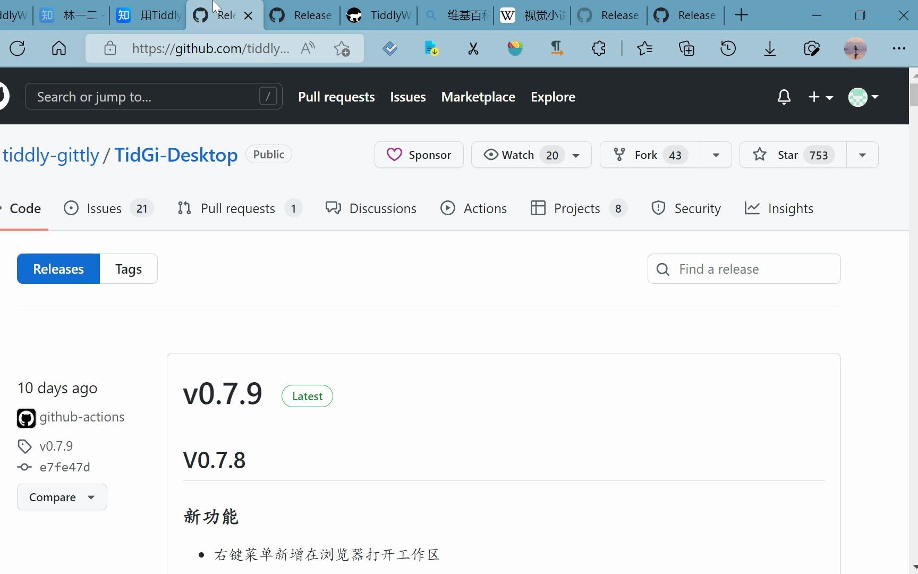Switch to the Tags view

click(129, 269)
